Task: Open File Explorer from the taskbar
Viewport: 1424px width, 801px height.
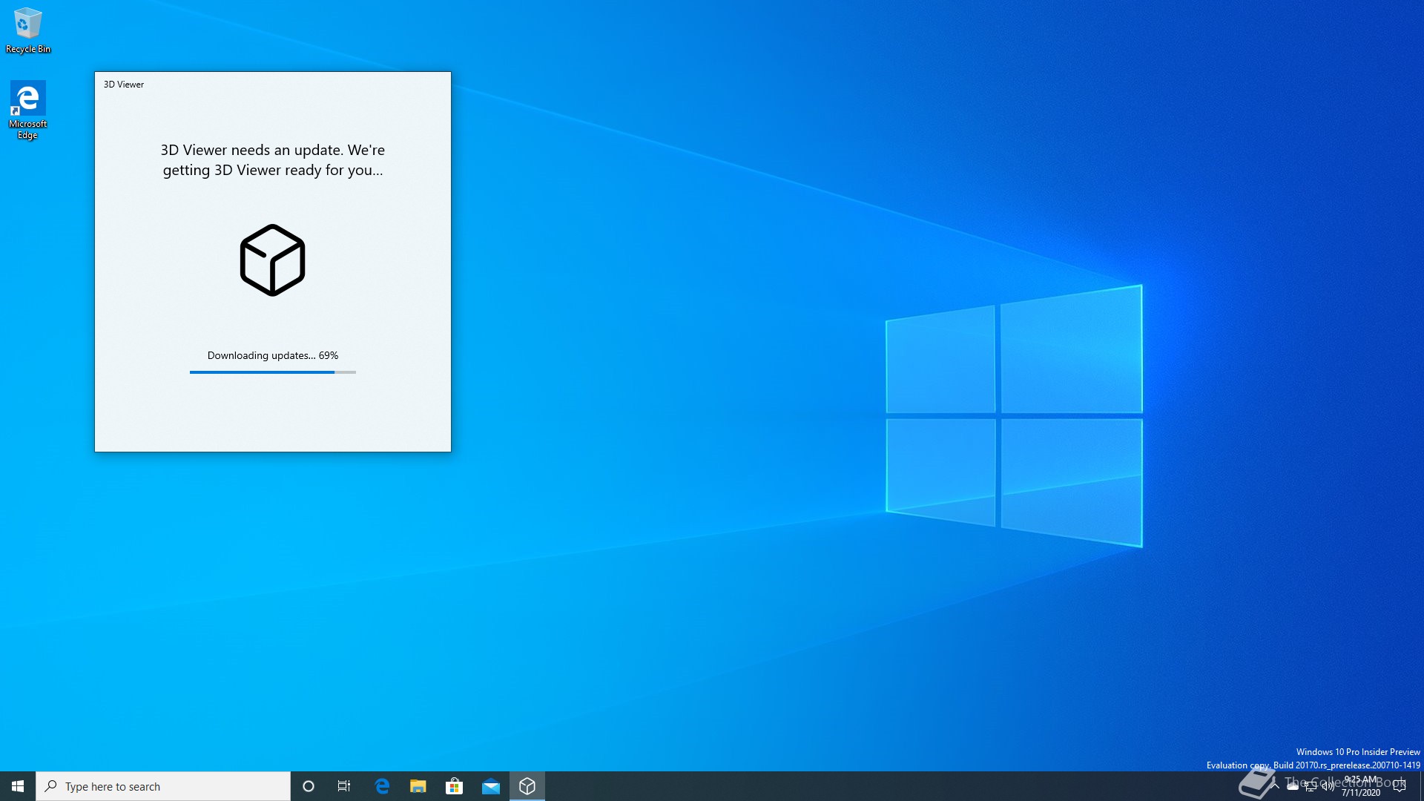Action: (x=418, y=786)
